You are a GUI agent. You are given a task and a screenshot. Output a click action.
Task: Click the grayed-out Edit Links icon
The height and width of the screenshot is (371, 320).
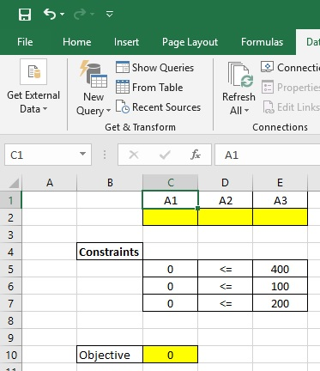click(269, 107)
